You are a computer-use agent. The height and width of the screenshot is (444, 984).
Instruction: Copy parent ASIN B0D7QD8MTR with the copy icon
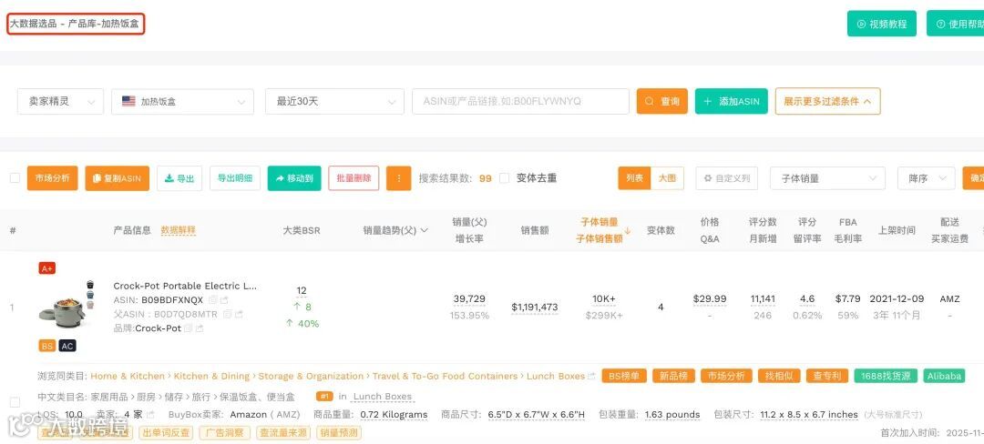click(x=227, y=314)
